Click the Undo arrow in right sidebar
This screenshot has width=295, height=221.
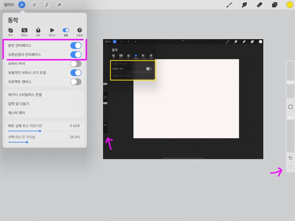click(x=290, y=158)
